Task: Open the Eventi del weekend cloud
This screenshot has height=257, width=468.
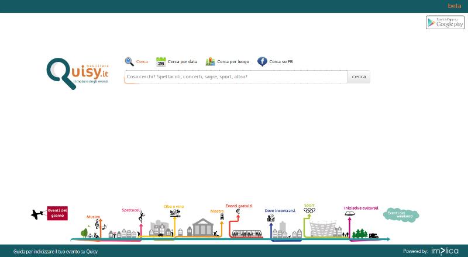Action: [401, 215]
